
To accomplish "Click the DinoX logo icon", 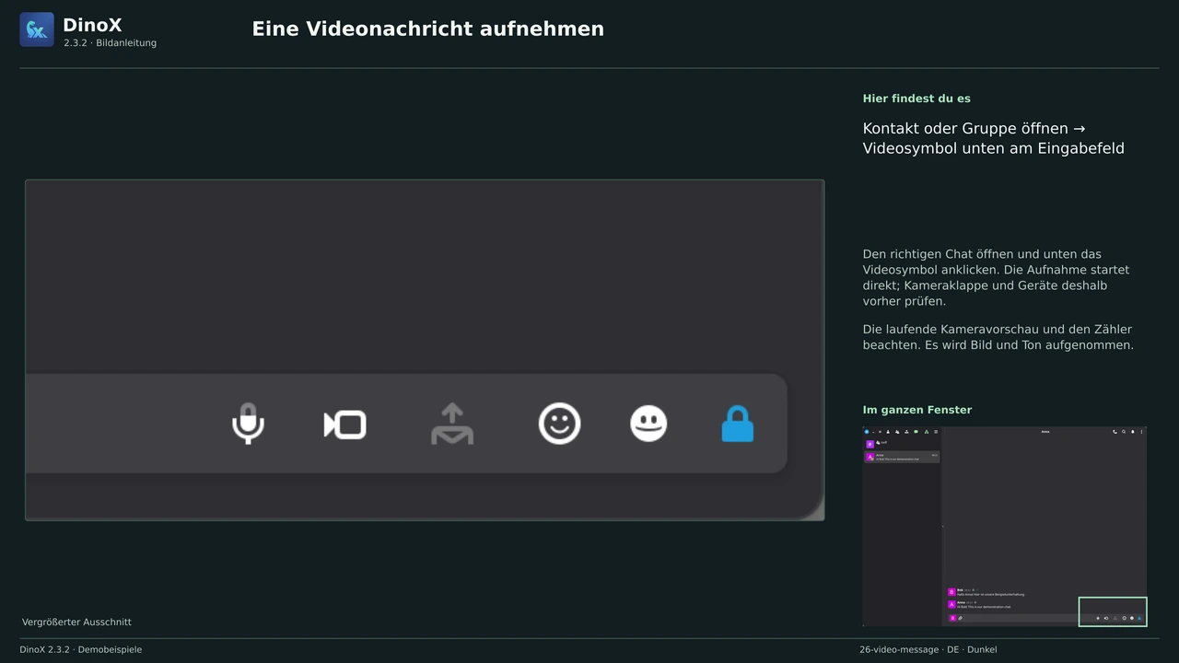I will click(37, 29).
